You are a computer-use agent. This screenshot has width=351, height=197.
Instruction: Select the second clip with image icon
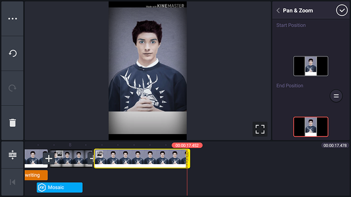[71, 158]
